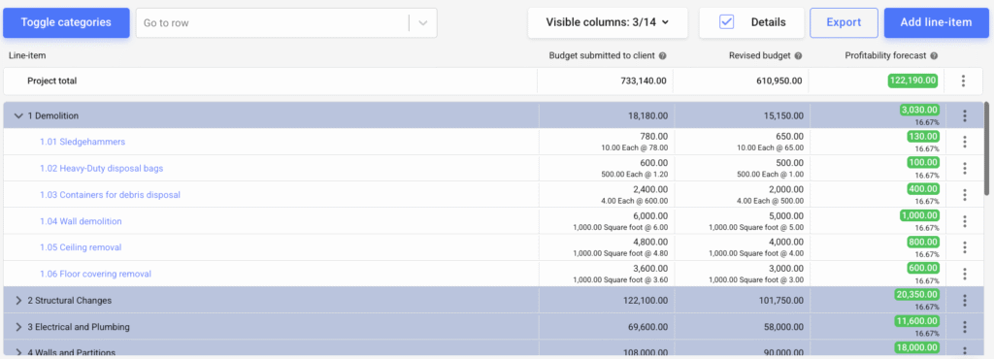The height and width of the screenshot is (359, 994).
Task: Uncheck the Details checkbox
Action: [726, 22]
